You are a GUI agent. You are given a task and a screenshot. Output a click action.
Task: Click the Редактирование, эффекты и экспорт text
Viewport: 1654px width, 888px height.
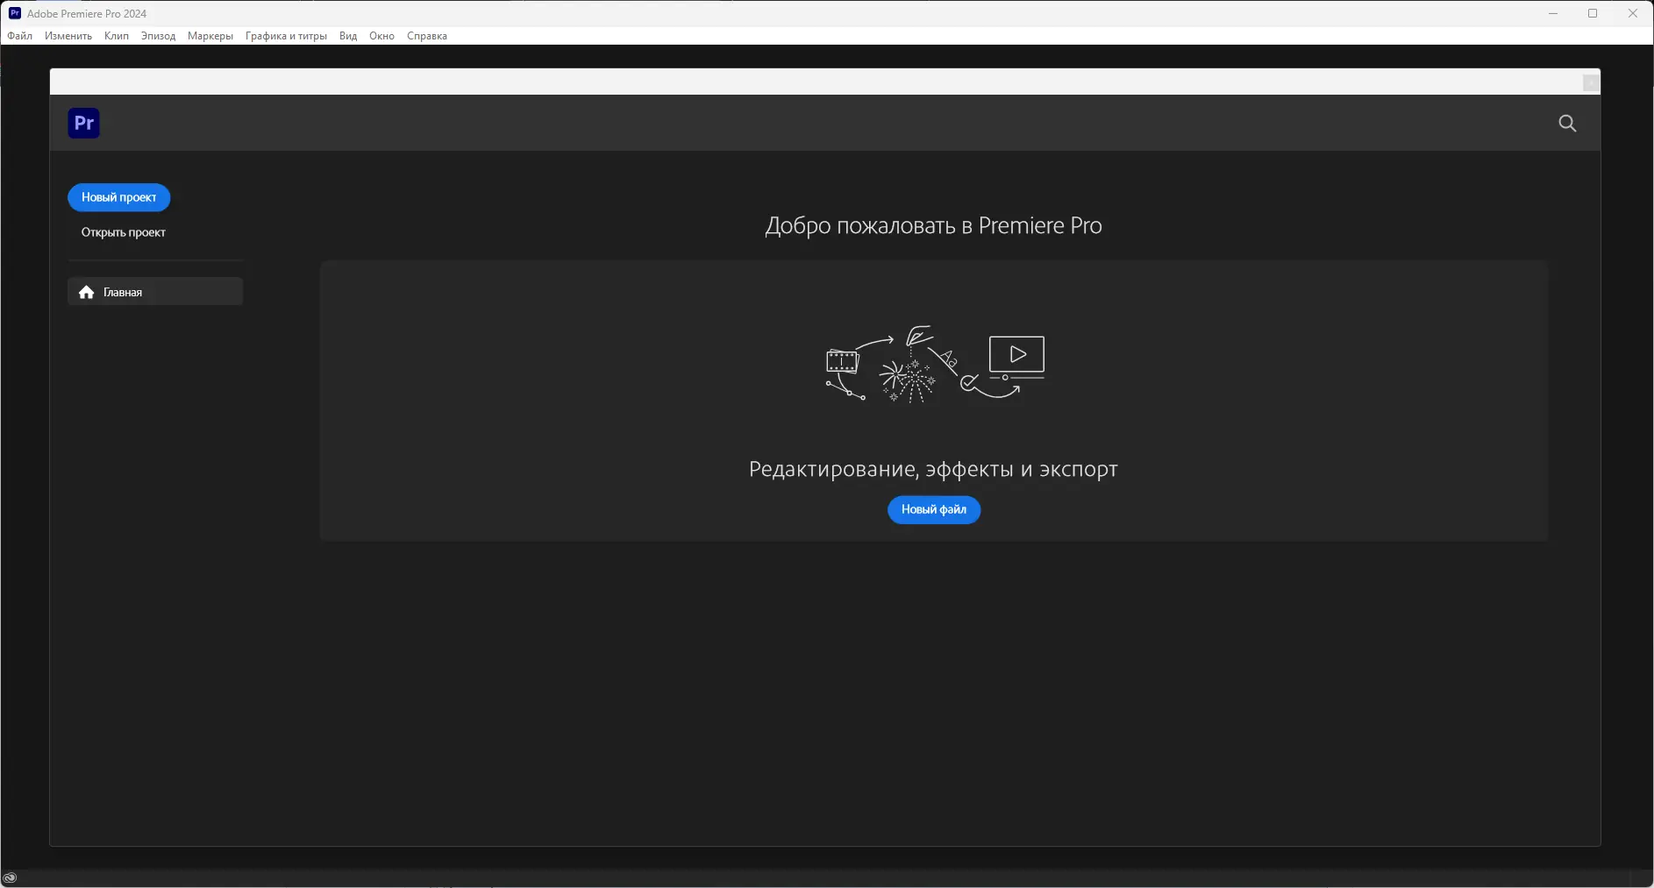point(933,469)
